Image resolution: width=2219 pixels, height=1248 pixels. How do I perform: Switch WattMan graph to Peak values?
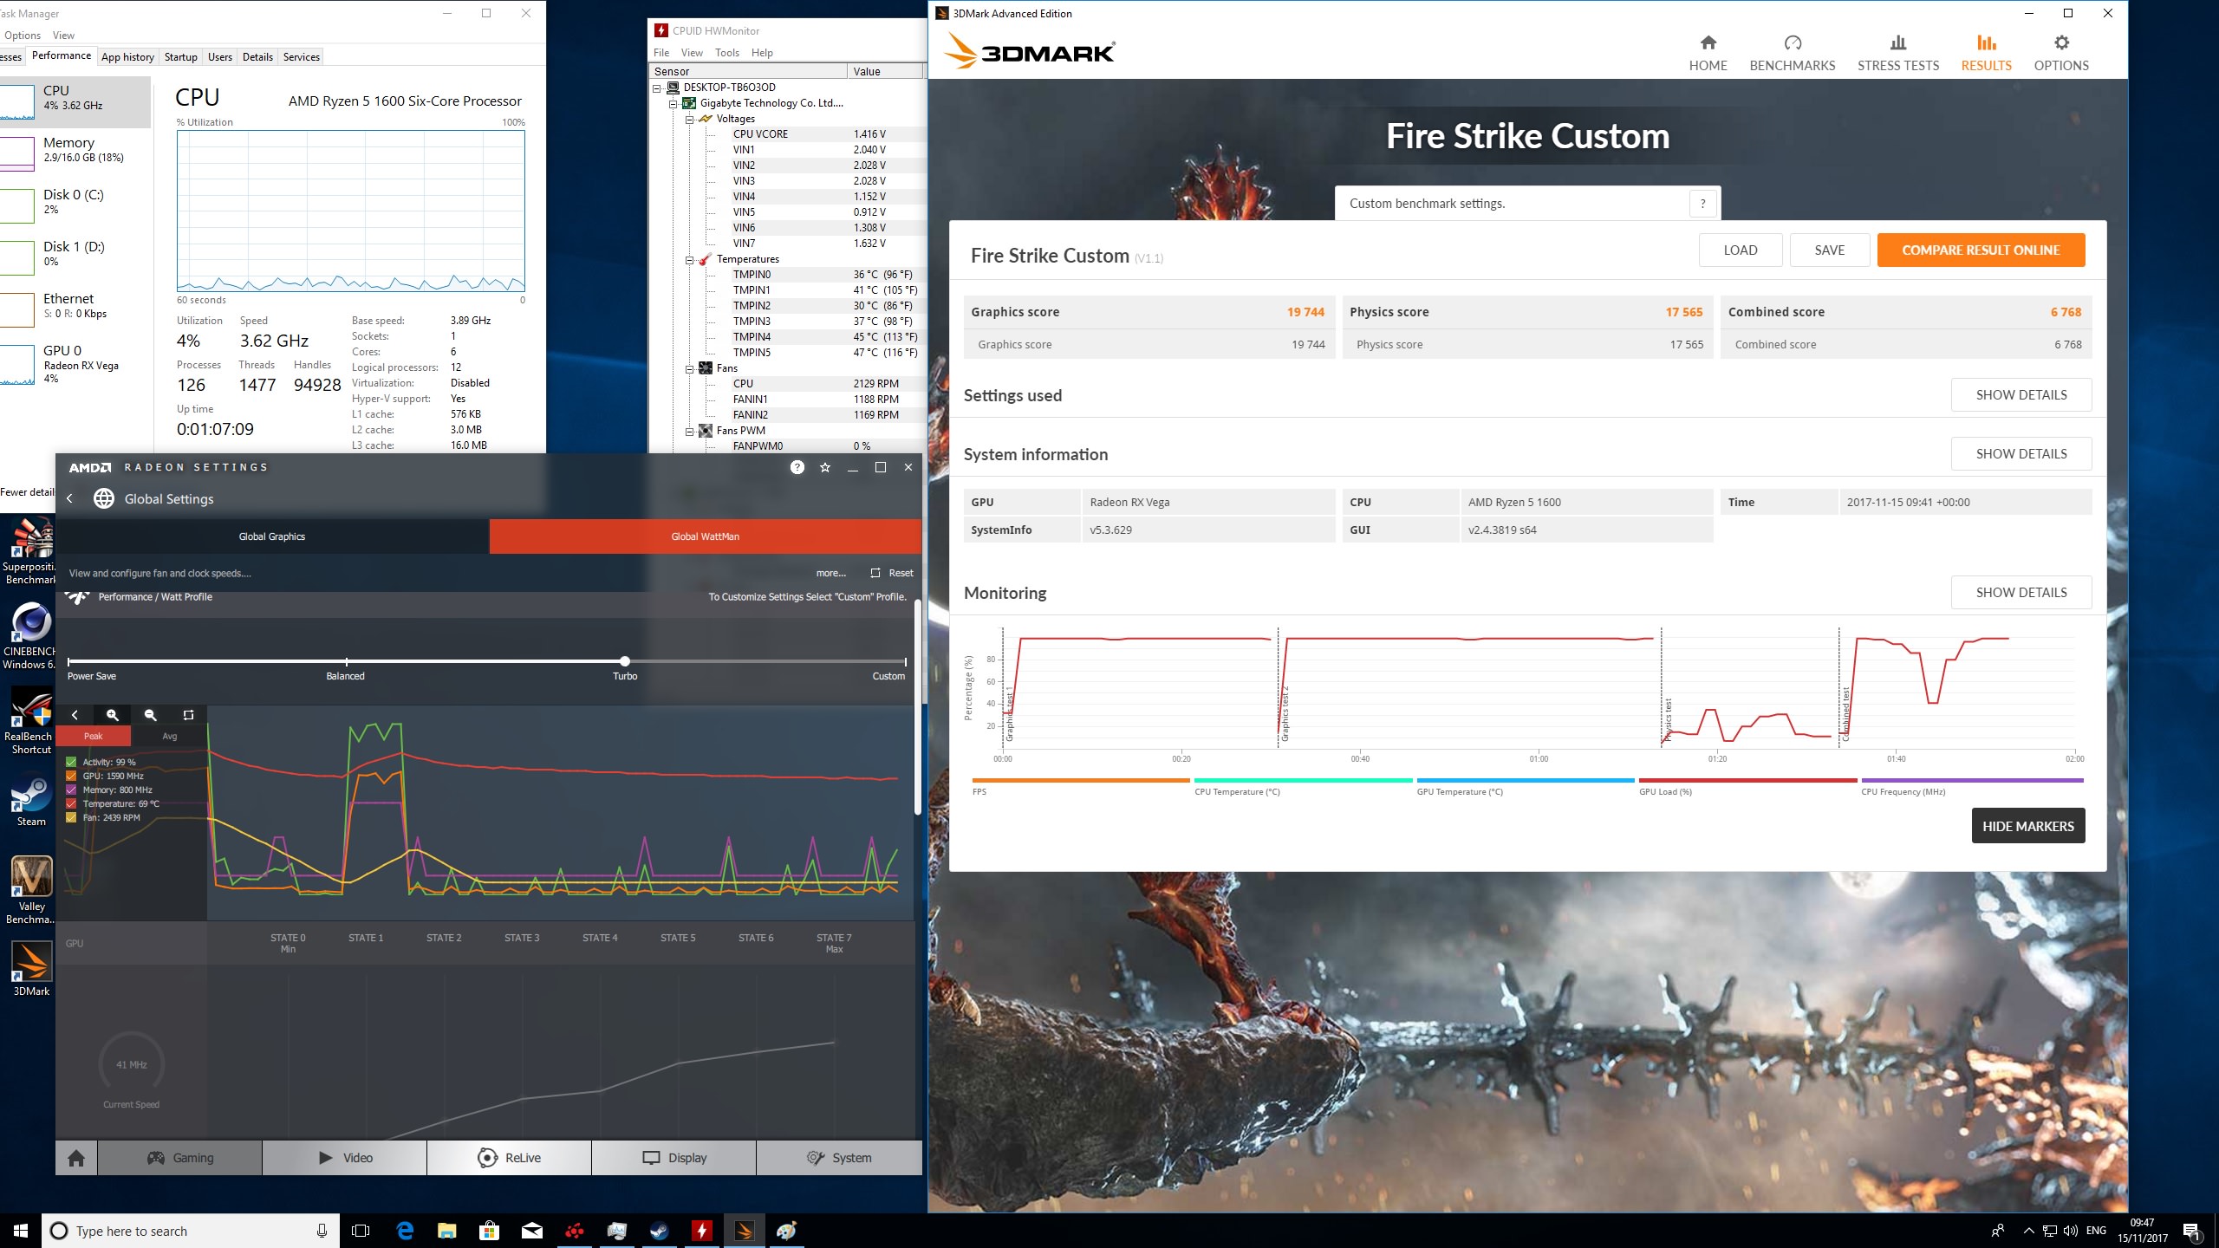pos(94,736)
